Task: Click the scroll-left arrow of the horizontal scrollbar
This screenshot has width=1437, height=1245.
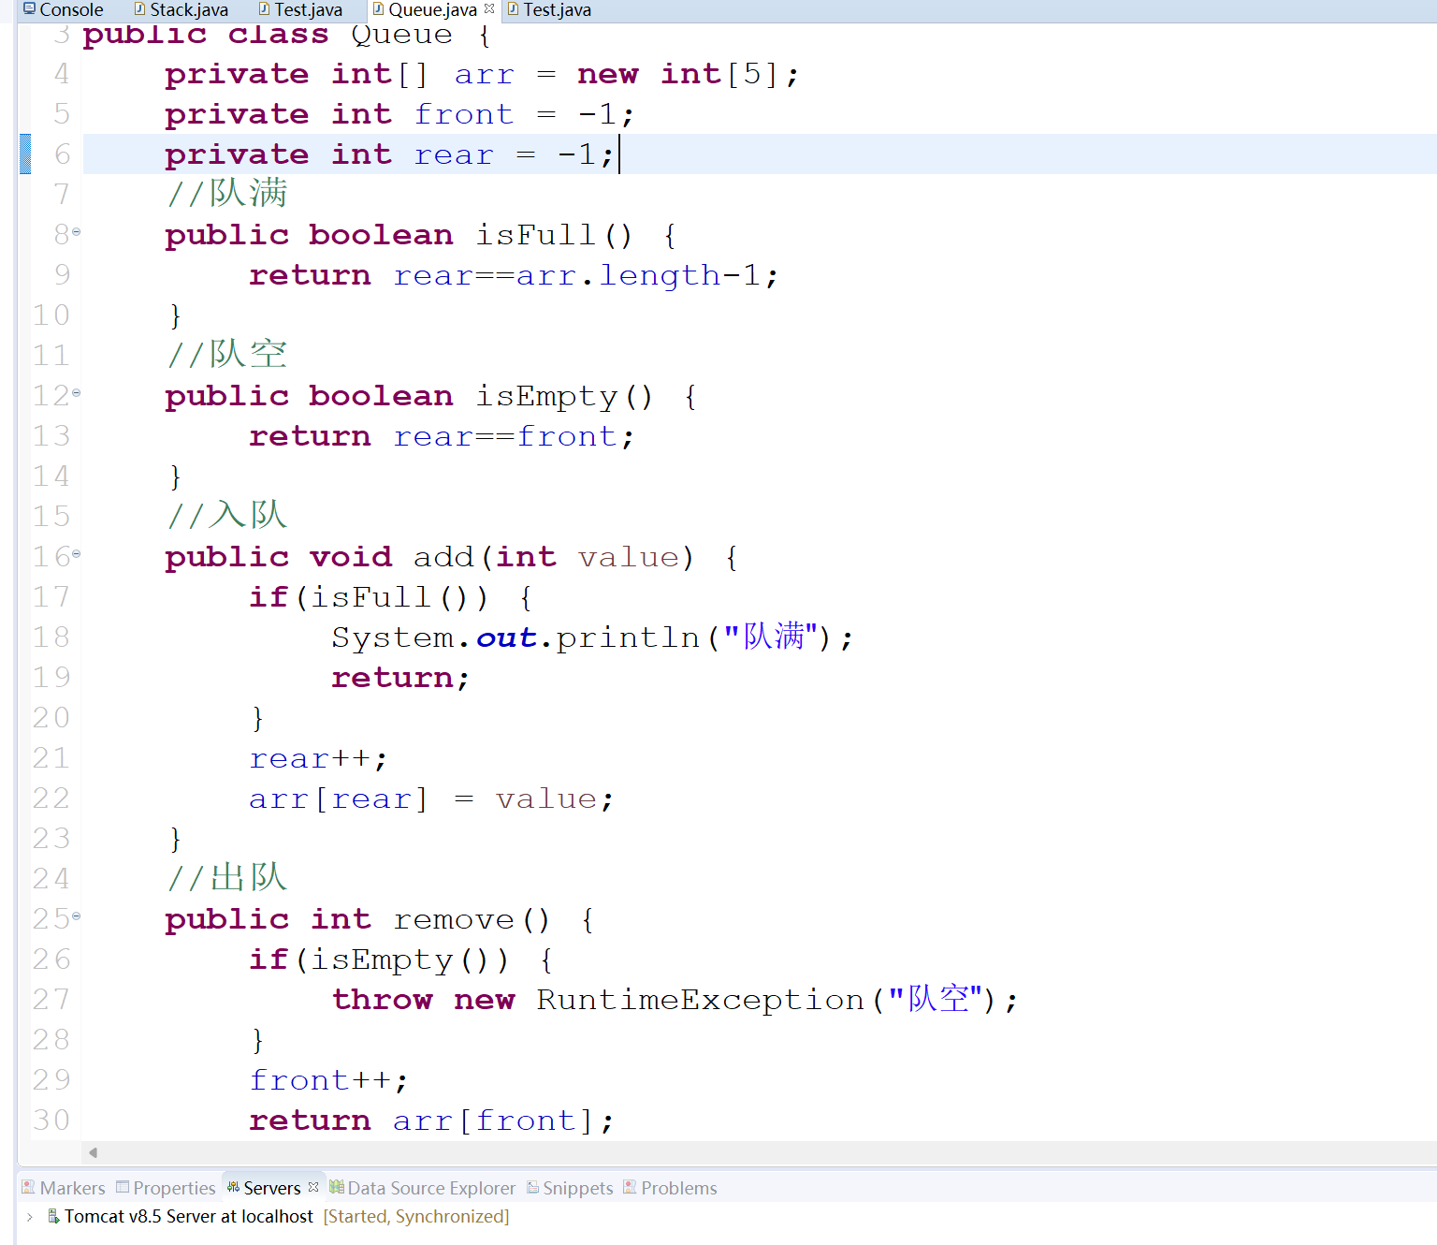Action: coord(93,1152)
